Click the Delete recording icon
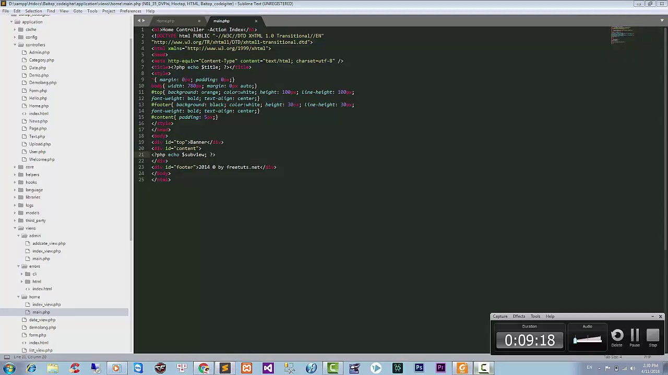The height and width of the screenshot is (375, 668). click(617, 336)
